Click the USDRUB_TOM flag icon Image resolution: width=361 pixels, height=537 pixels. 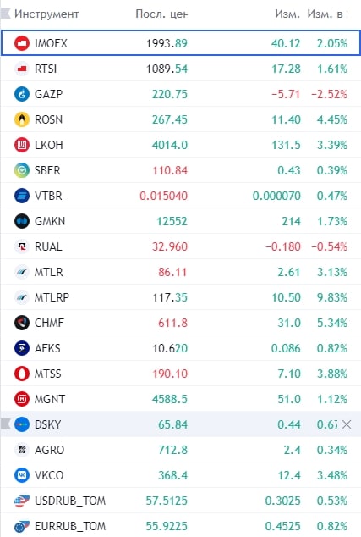pos(22,501)
